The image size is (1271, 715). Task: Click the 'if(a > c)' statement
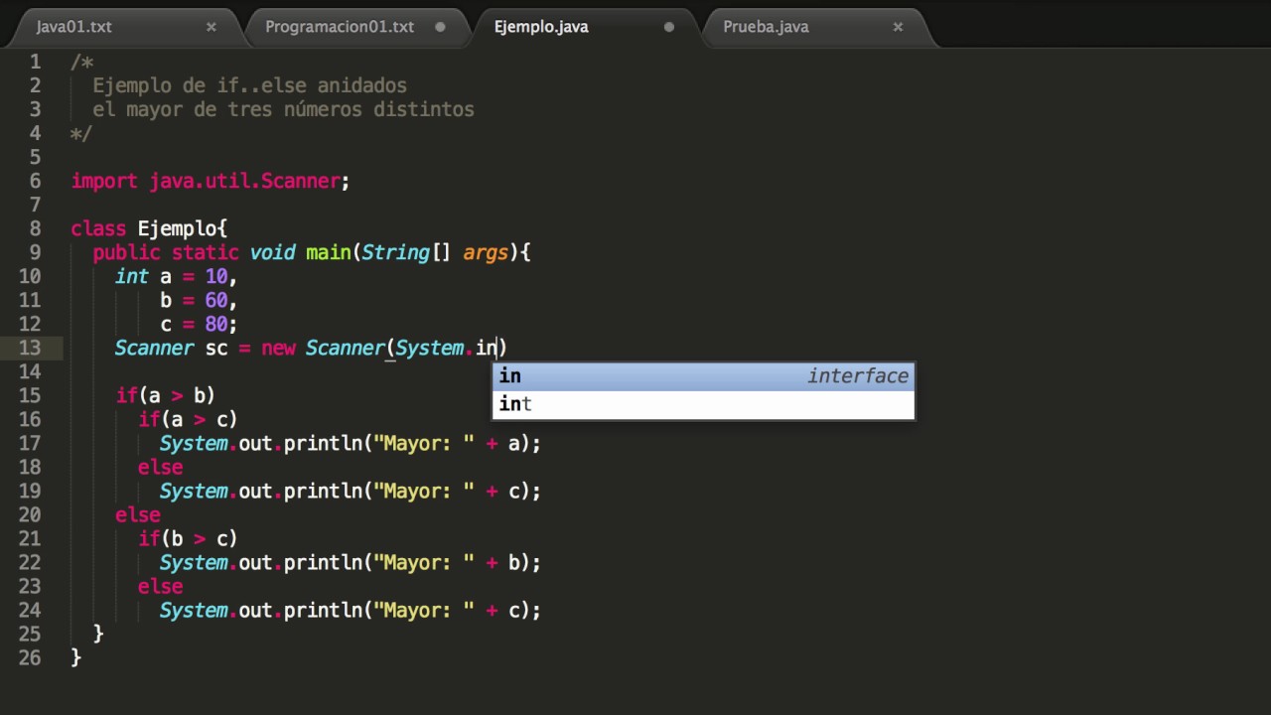pyautogui.click(x=188, y=419)
